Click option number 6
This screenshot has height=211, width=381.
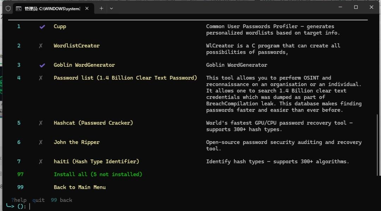19,142
